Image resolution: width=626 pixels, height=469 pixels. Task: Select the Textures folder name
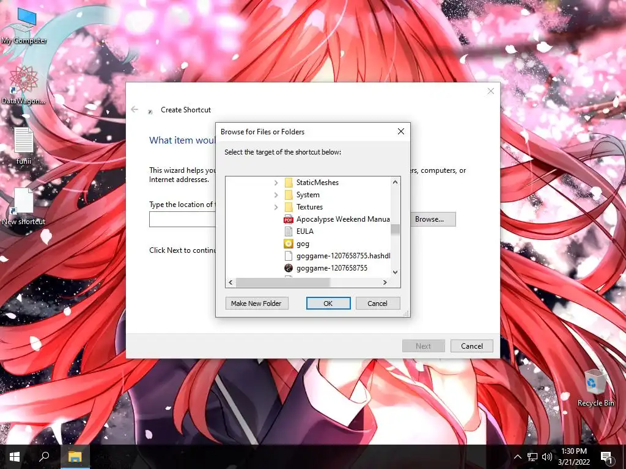[309, 207]
